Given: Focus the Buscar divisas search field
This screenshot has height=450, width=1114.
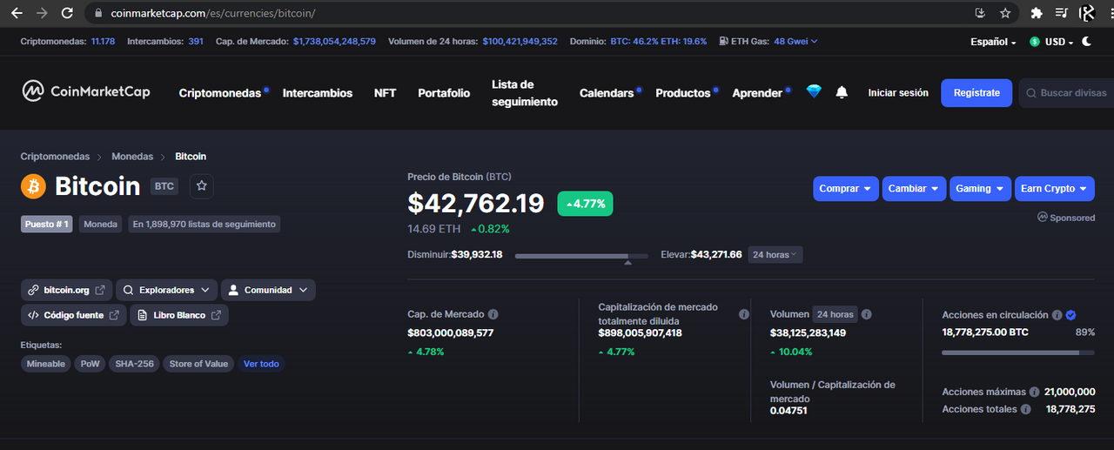Looking at the screenshot, I should (x=1067, y=93).
